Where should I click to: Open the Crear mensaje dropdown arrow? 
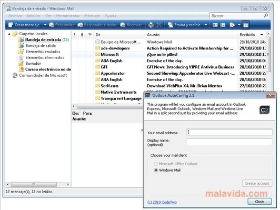click(x=45, y=25)
